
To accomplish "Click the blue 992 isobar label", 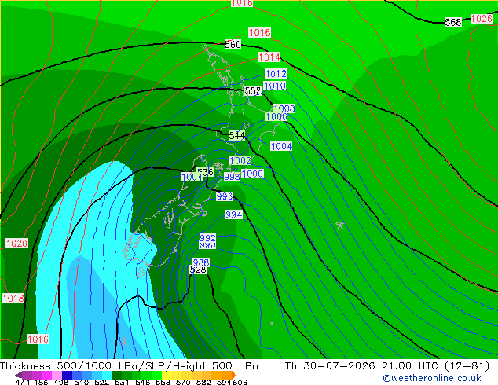I will (x=207, y=237).
